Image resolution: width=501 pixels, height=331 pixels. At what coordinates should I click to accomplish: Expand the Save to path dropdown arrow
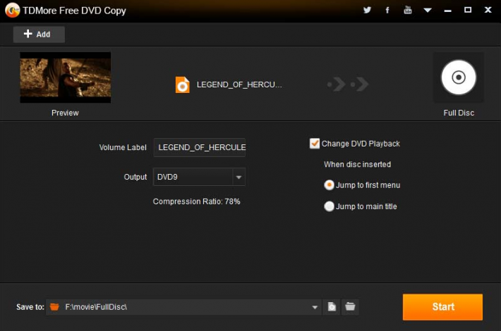[315, 307]
